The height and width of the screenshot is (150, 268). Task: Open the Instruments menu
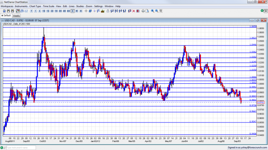click(x=21, y=6)
